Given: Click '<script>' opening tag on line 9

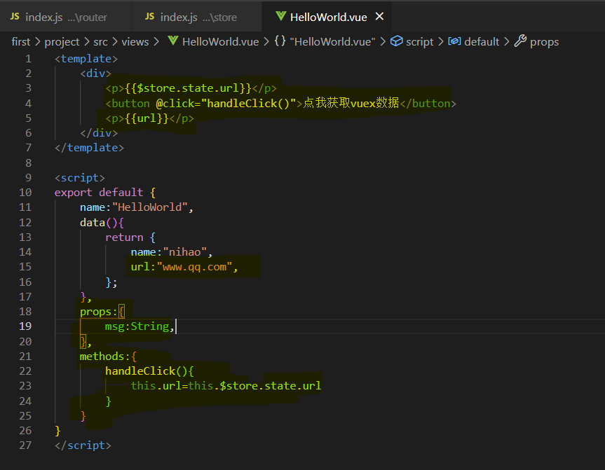Looking at the screenshot, I should (79, 178).
